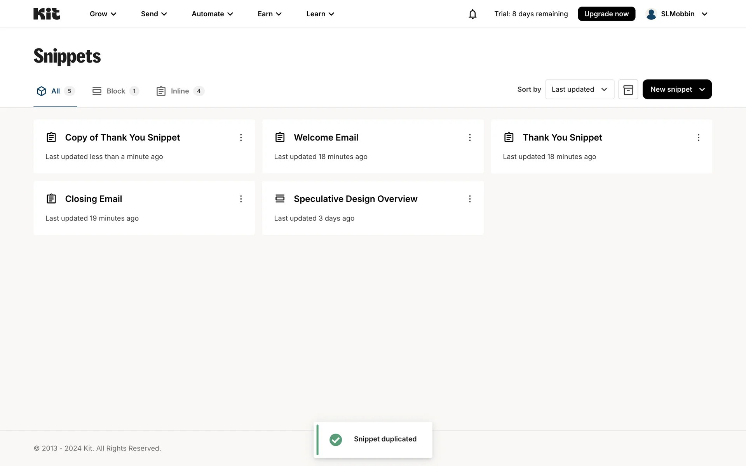Image resolution: width=746 pixels, height=466 pixels.
Task: Open the New snippet dropdown
Action: point(677,89)
